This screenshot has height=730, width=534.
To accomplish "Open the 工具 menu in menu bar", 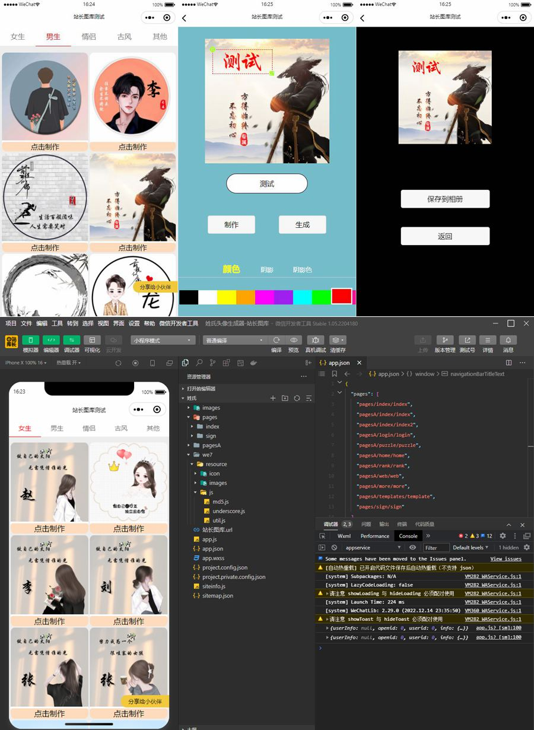I will (x=57, y=323).
